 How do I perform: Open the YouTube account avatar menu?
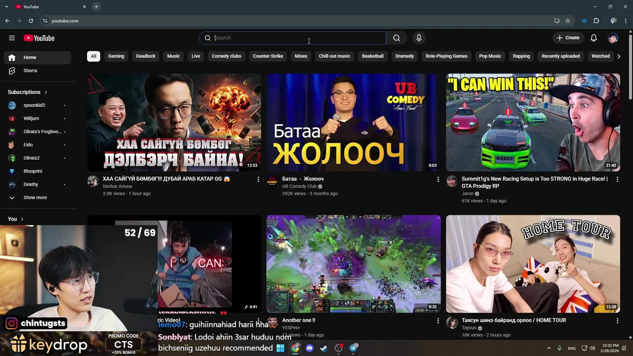613,38
